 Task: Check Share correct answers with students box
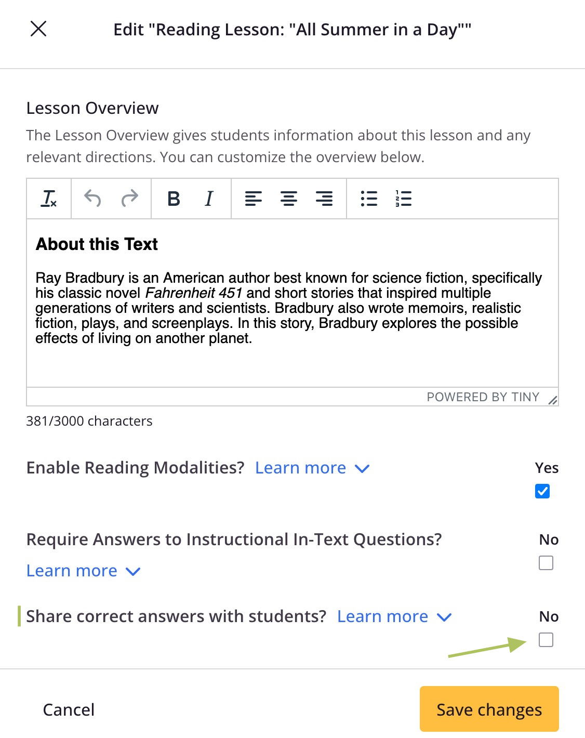[x=546, y=640]
